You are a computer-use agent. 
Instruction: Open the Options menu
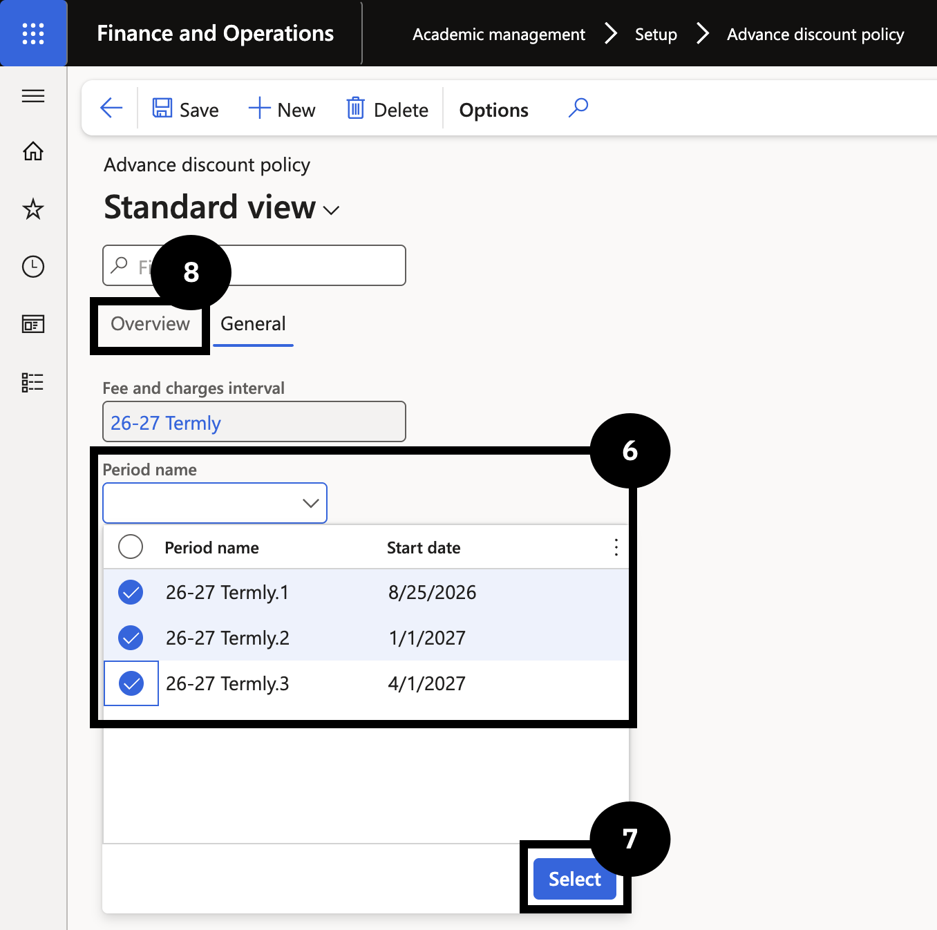[493, 110]
